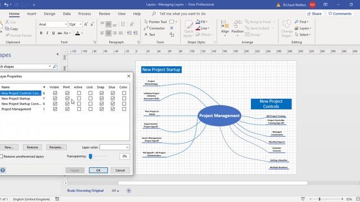Apply Strikethrough formatting
360x202 pixels.
[x=60, y=33]
